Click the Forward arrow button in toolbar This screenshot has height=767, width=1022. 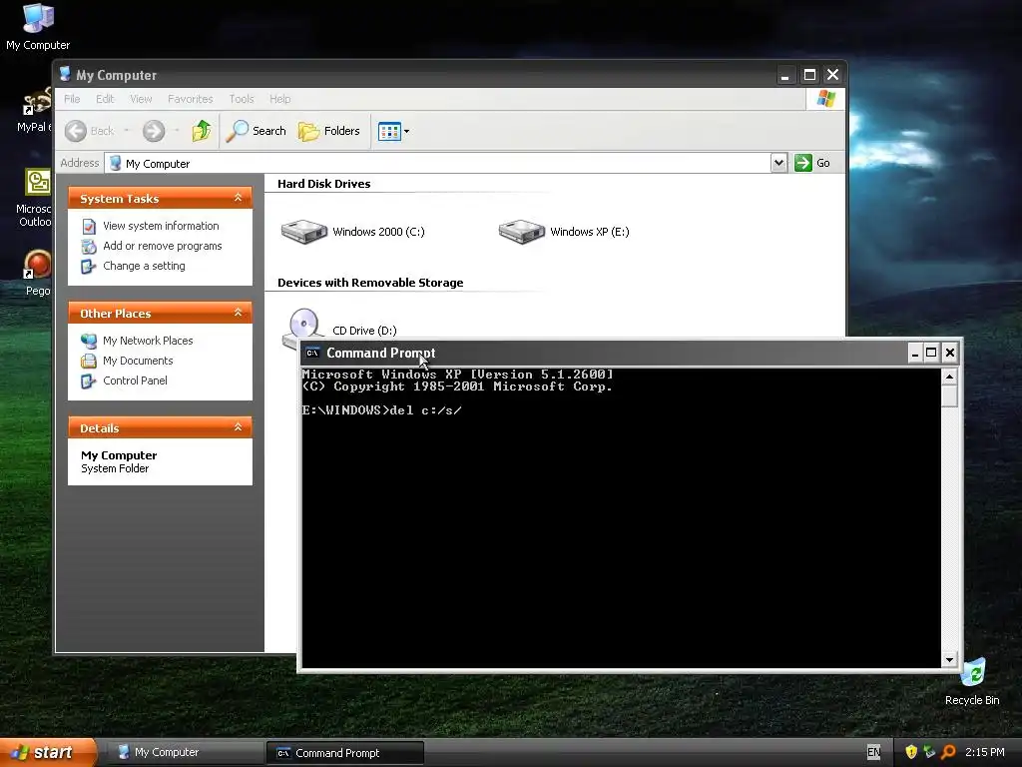coord(154,131)
